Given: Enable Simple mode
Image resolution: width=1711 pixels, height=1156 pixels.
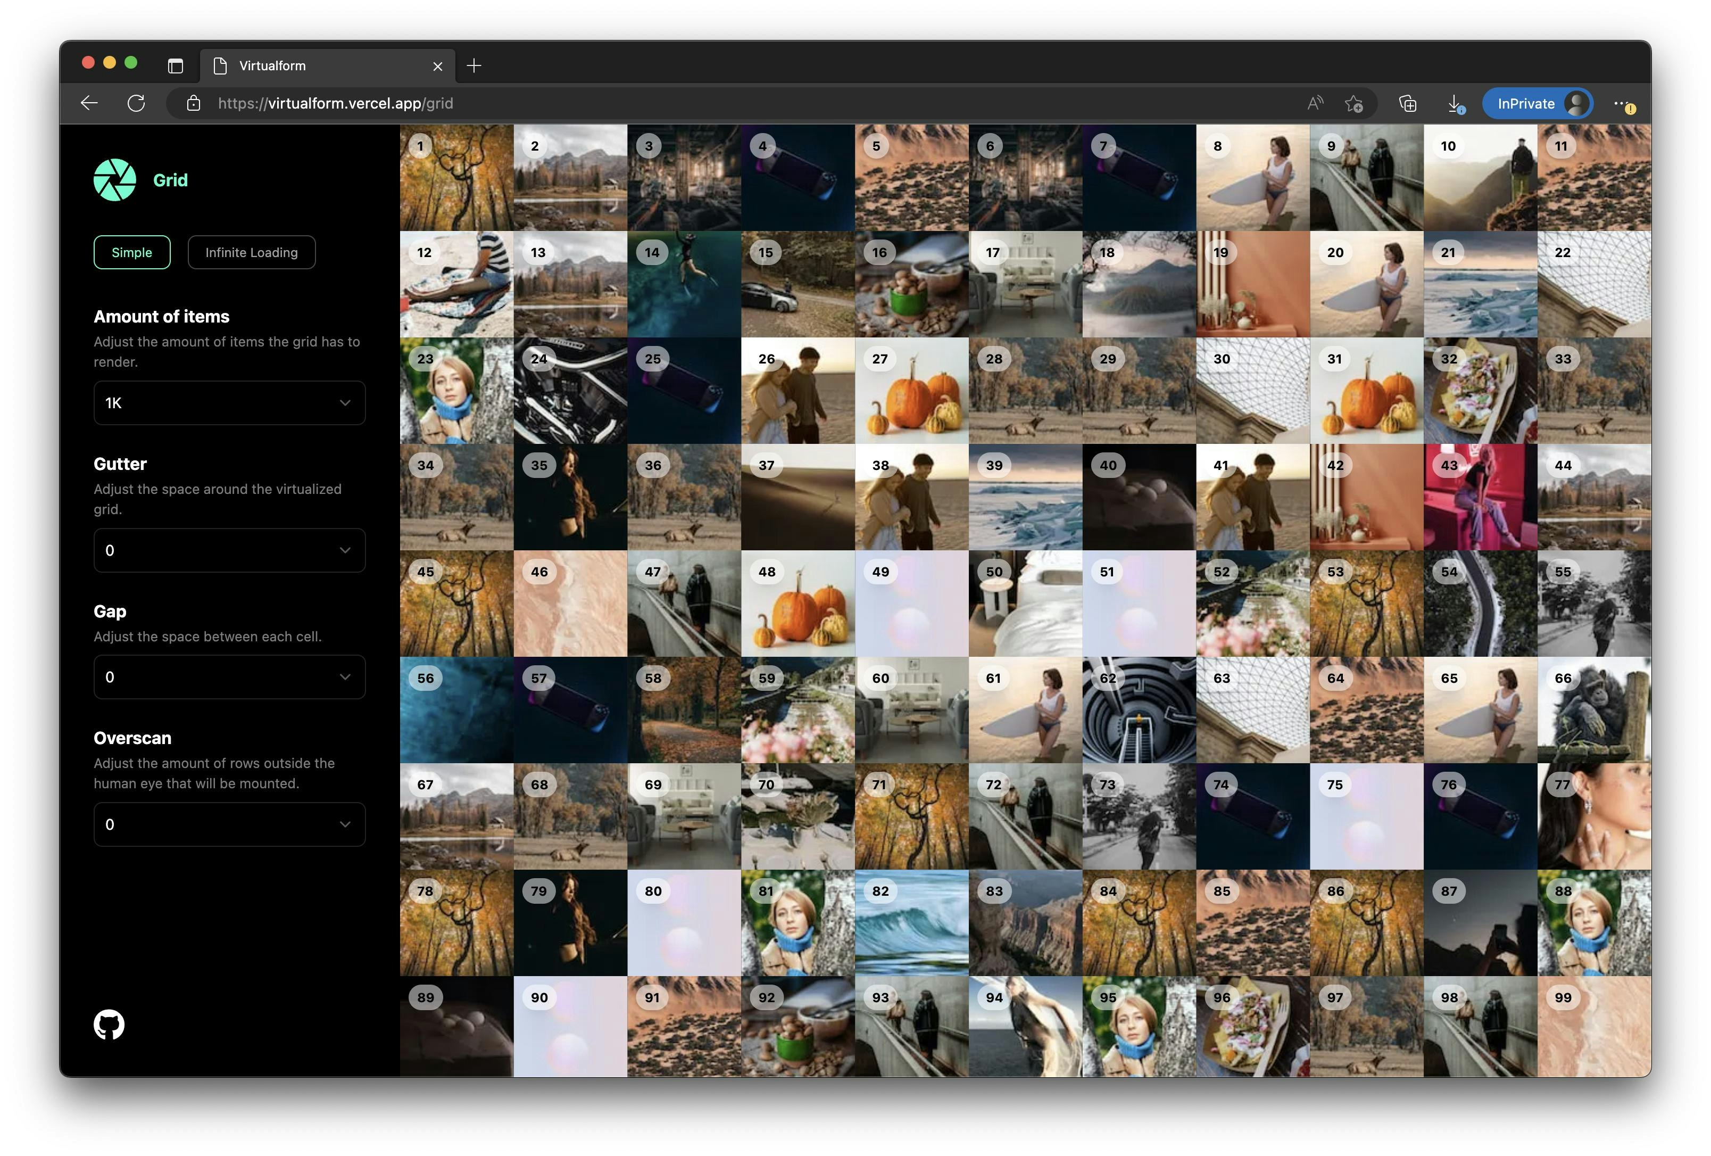Looking at the screenshot, I should (x=132, y=252).
